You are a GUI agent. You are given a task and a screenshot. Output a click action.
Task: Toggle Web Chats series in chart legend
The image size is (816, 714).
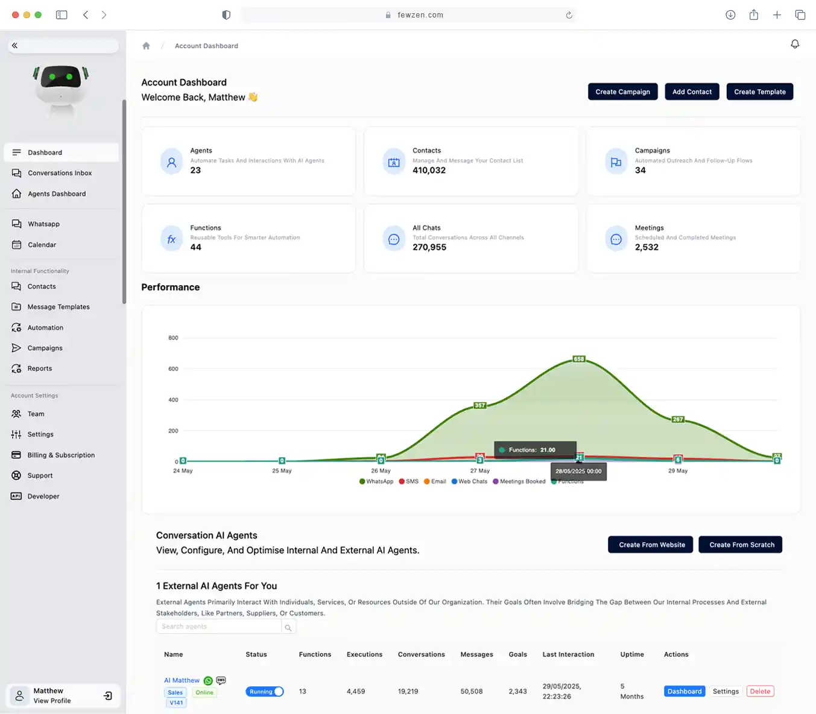tap(469, 481)
